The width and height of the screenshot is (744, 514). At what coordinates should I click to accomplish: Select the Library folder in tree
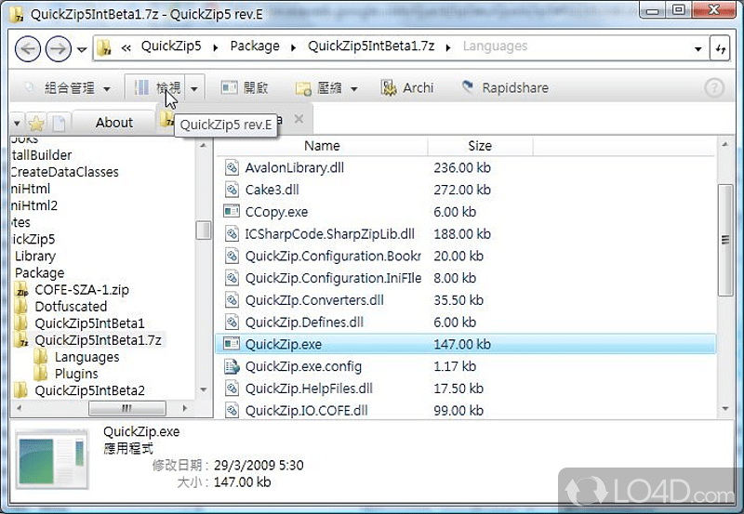(35, 256)
